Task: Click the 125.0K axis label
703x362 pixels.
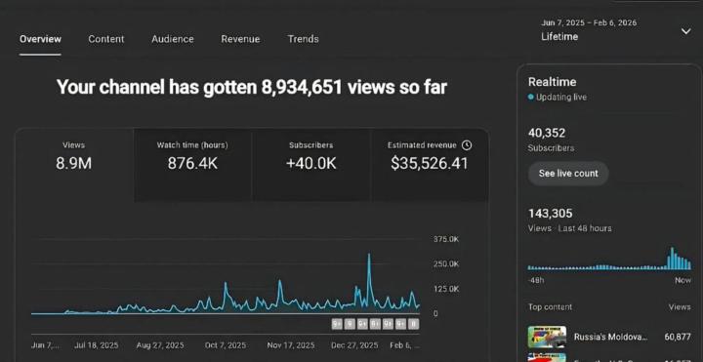Action: pyautogui.click(x=445, y=289)
